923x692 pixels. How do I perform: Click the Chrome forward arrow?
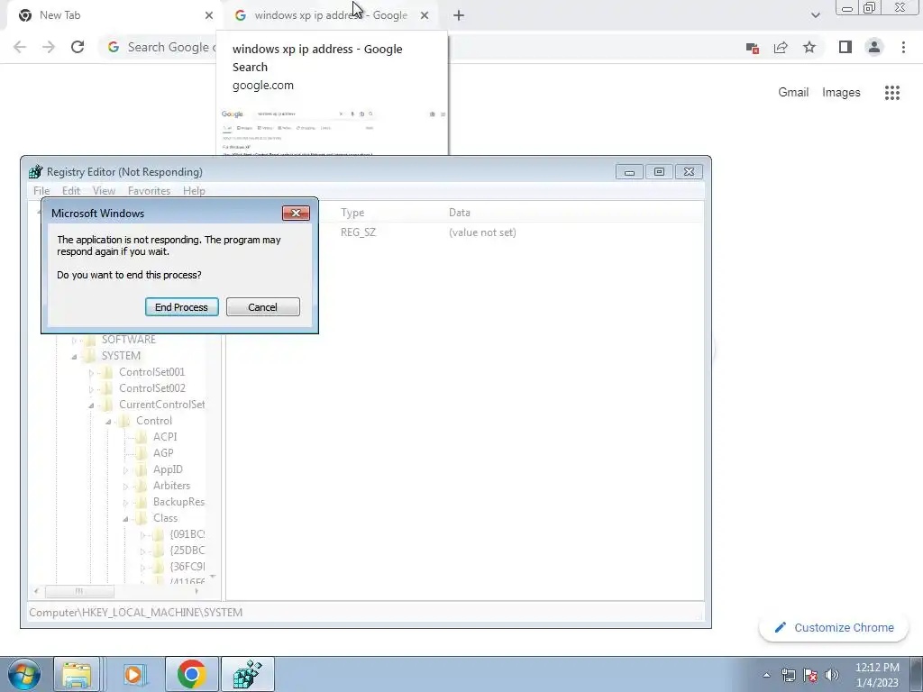coord(49,47)
